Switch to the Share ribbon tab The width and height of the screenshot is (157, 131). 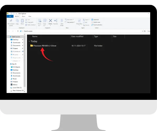pos(24,16)
